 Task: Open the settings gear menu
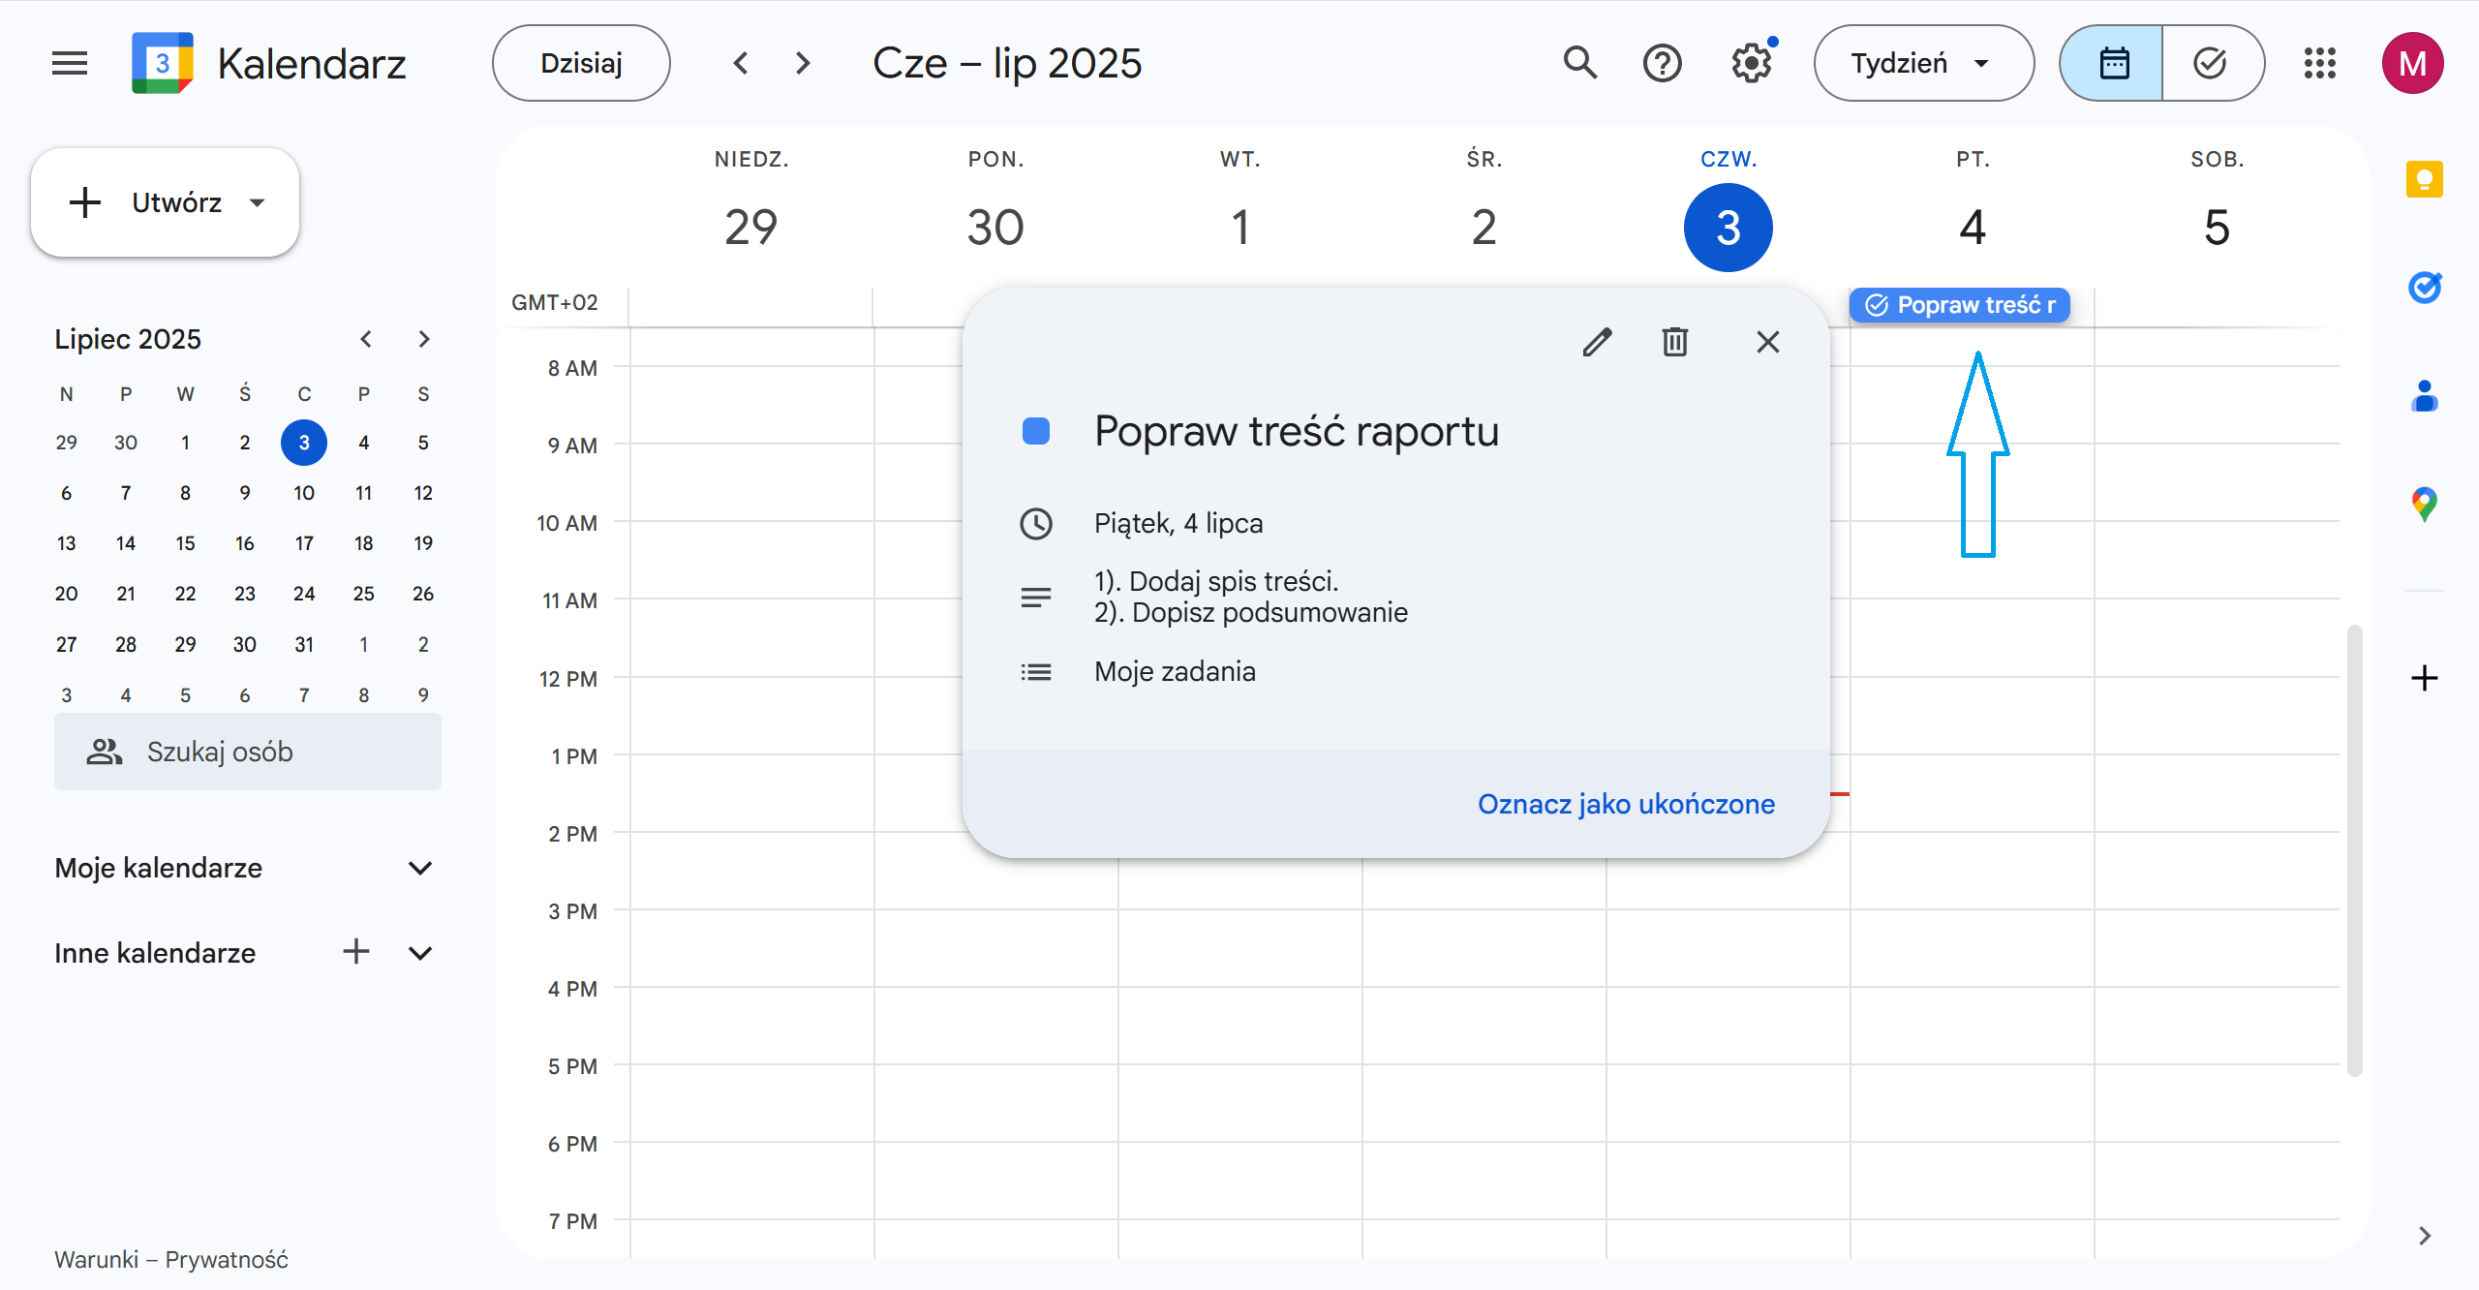point(1751,64)
